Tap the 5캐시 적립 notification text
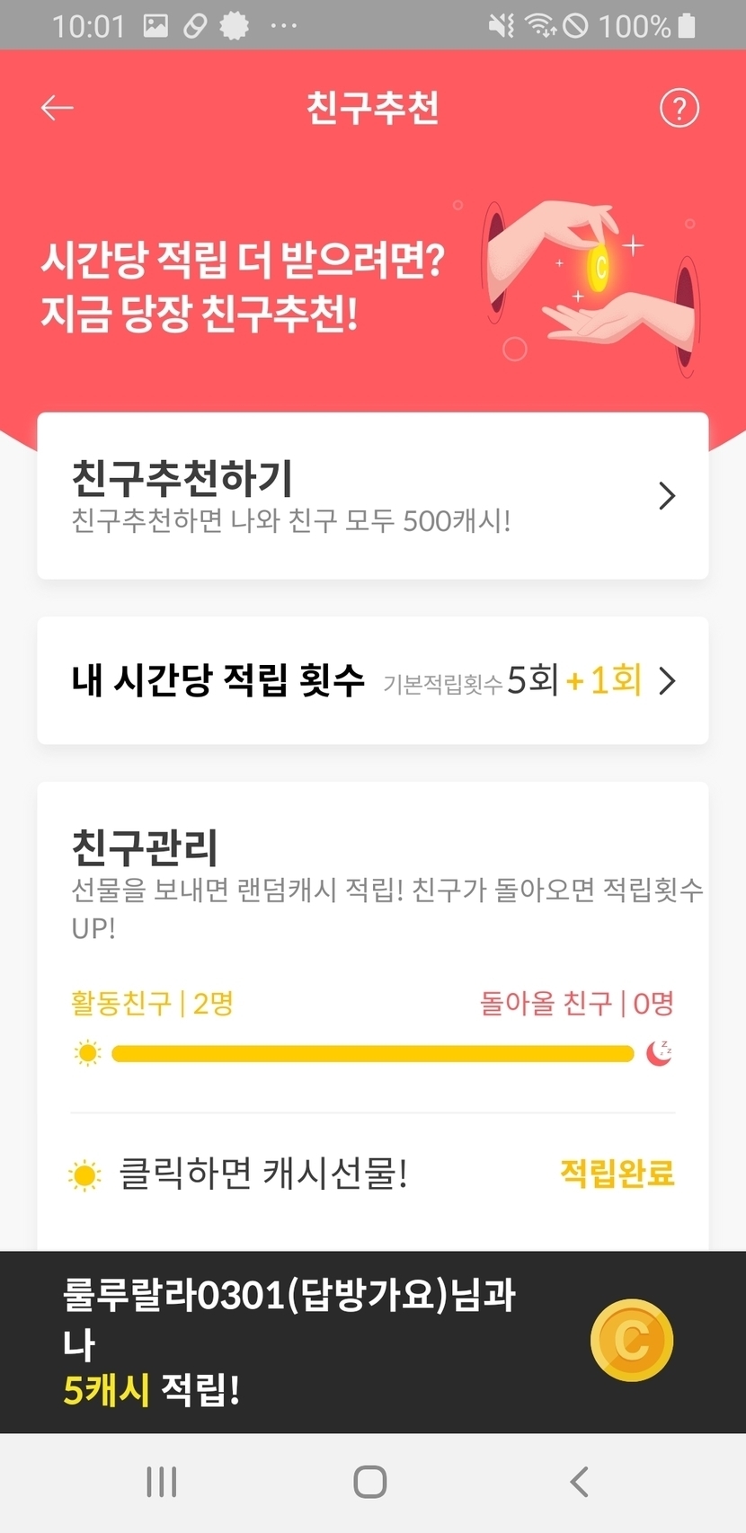 (x=151, y=1390)
